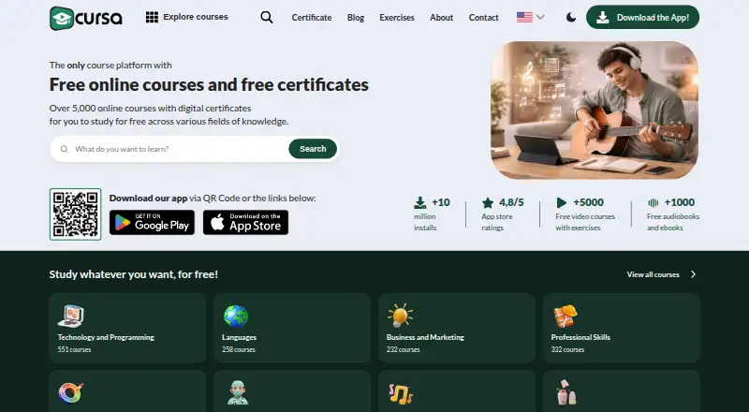Screen dimensions: 749x412
Task: Click the arrow next to View all courses
Action: (693, 274)
